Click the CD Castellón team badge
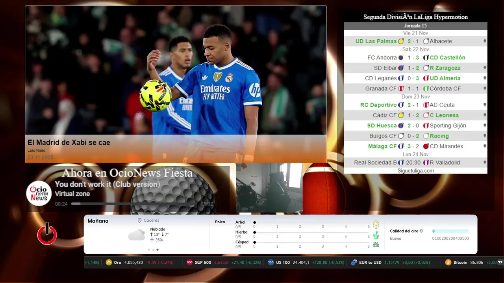Screen dimensions: 504x283 tap(426, 57)
